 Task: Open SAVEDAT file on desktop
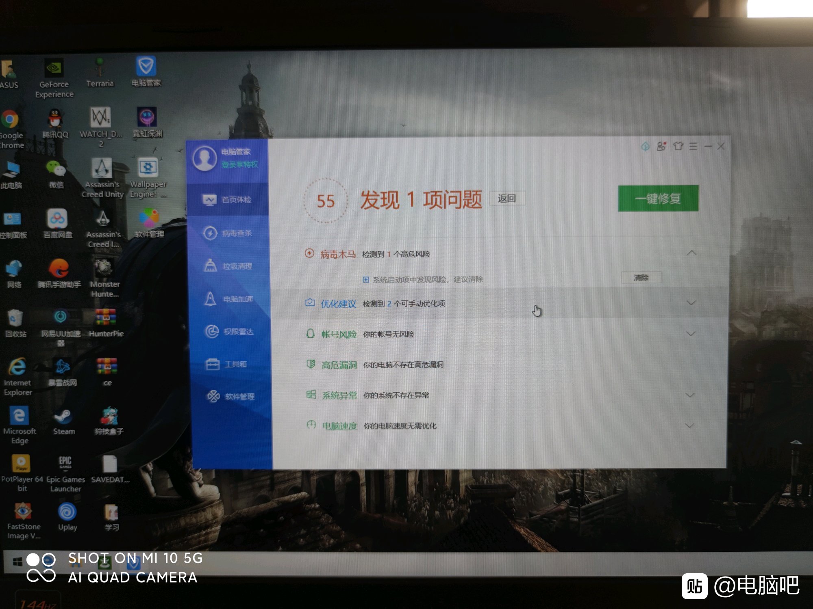(x=110, y=469)
